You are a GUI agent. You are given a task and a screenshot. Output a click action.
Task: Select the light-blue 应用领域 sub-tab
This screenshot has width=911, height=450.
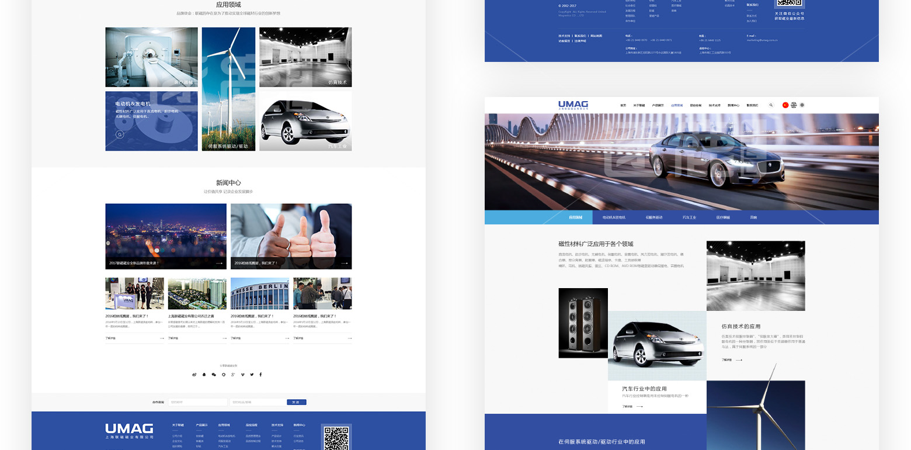tap(575, 217)
